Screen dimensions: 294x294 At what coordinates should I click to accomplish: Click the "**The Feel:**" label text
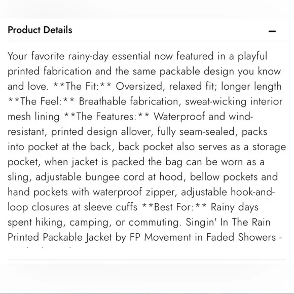tap(41, 101)
